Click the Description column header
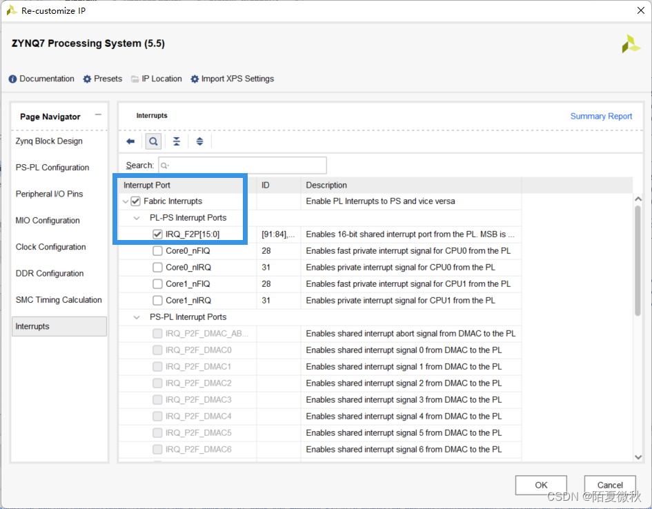This screenshot has height=509, width=652. (x=411, y=186)
